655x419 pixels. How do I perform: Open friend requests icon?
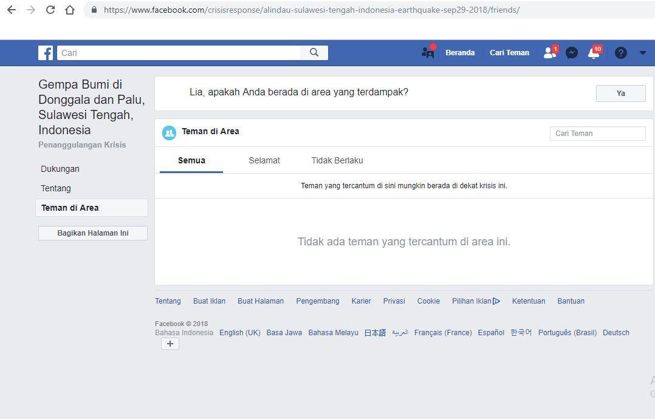[x=550, y=52]
